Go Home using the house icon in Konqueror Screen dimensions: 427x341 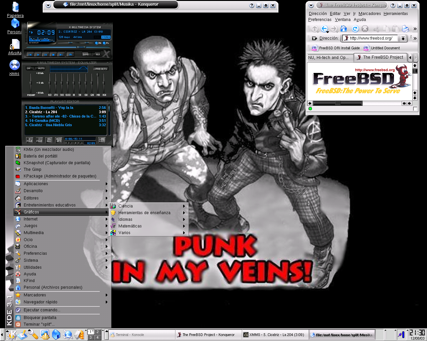344,29
